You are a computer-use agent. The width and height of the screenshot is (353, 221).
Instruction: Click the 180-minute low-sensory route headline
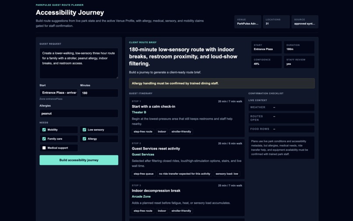[x=183, y=57]
